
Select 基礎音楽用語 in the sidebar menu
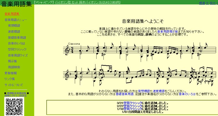click(17, 37)
